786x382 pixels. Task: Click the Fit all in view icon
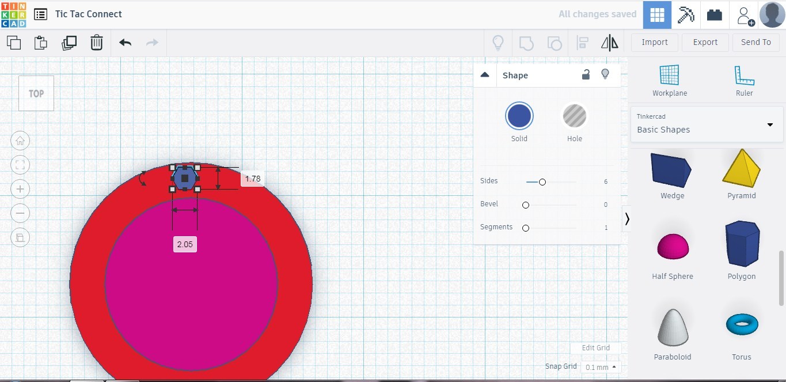tap(20, 165)
